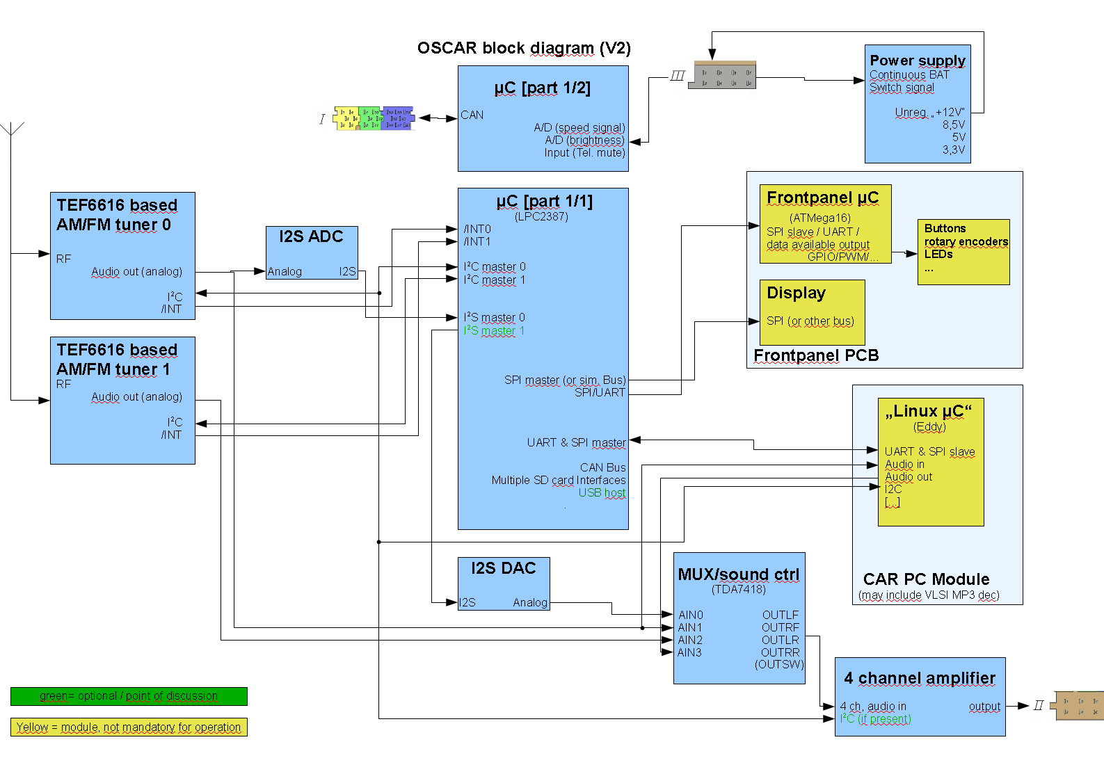
Task: Select the Display block heading
Action: (x=796, y=293)
